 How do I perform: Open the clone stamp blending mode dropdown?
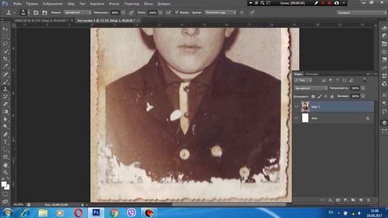tap(78, 12)
